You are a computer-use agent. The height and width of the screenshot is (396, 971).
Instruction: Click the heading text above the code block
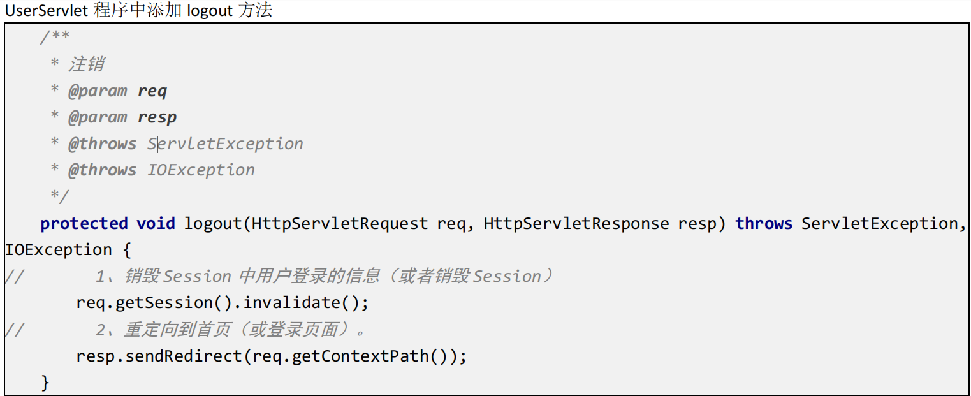(138, 11)
